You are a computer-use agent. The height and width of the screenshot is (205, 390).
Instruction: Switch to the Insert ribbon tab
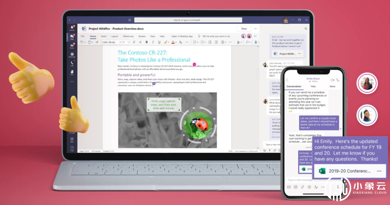[x=104, y=36]
